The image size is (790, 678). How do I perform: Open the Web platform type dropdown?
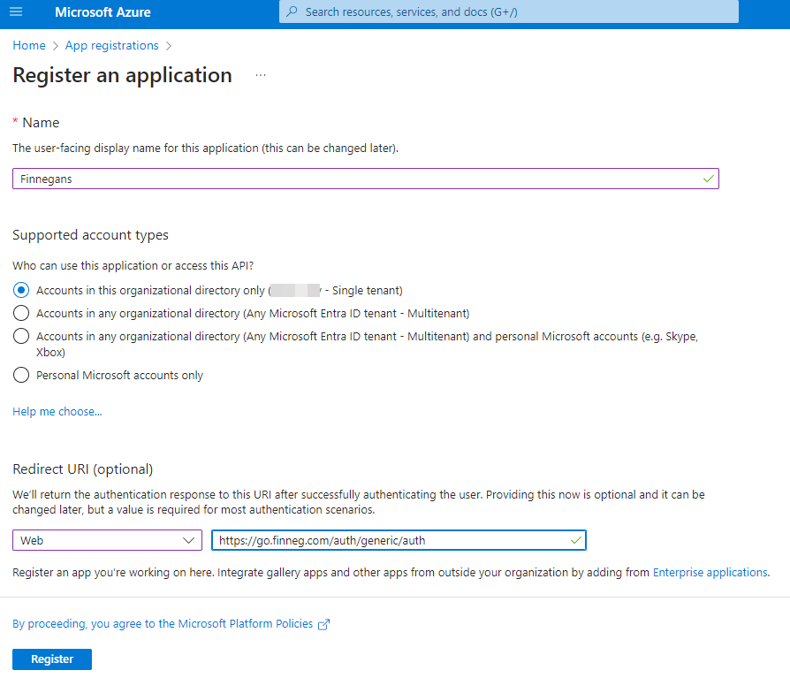(x=107, y=540)
